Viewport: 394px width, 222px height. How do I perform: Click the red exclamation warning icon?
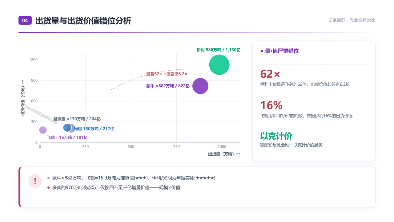[35, 181]
